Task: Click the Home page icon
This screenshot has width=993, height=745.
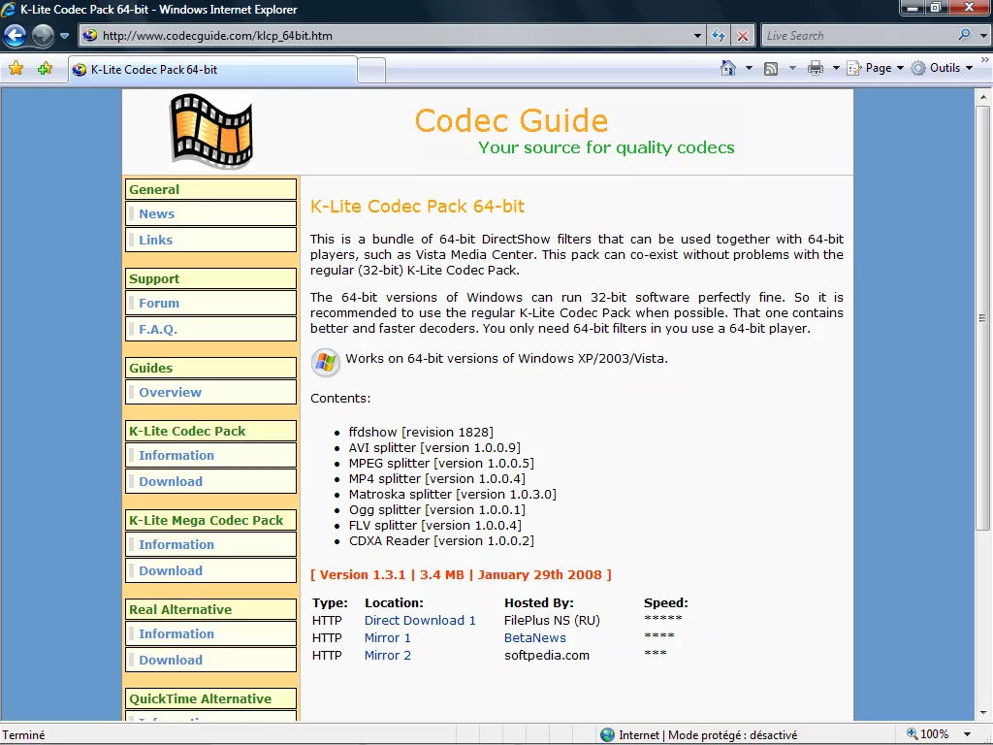Action: coord(728,68)
